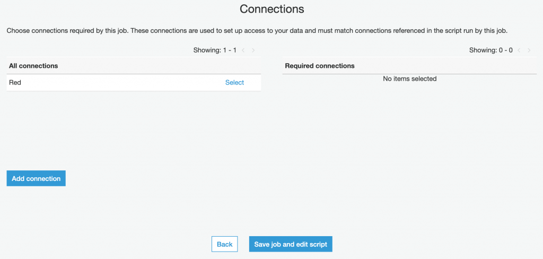543x259 pixels.
Task: Click the Required connections column header
Action: click(x=320, y=66)
